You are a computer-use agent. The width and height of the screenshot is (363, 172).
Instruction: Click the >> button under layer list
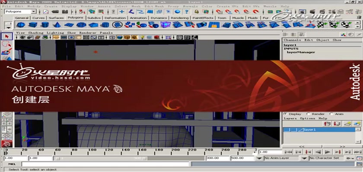pos(342,147)
